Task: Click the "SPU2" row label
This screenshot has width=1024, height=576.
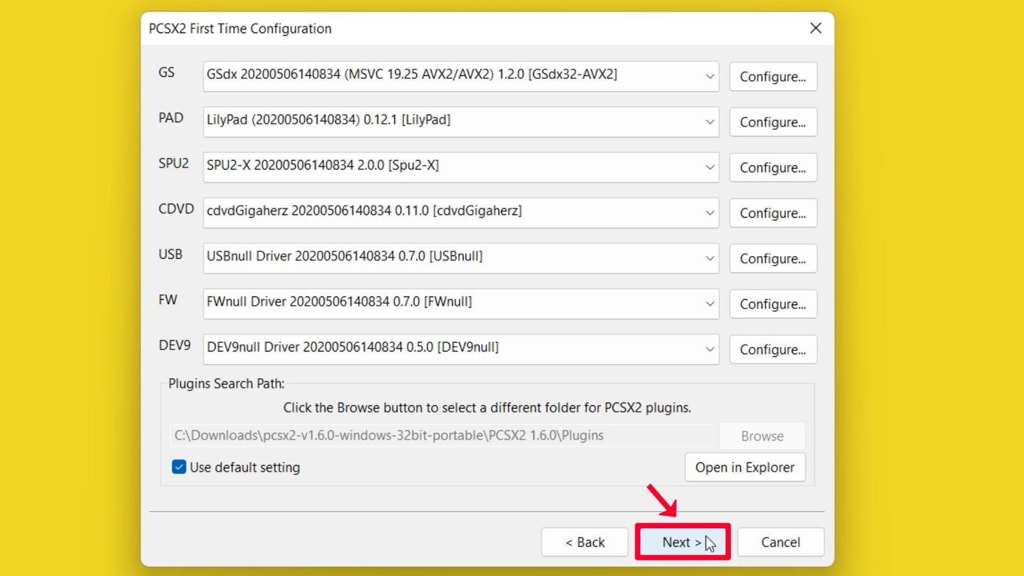Action: (173, 163)
